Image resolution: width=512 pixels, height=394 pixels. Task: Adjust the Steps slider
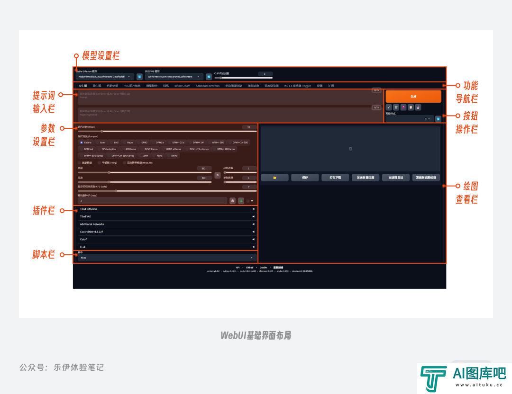click(167, 131)
